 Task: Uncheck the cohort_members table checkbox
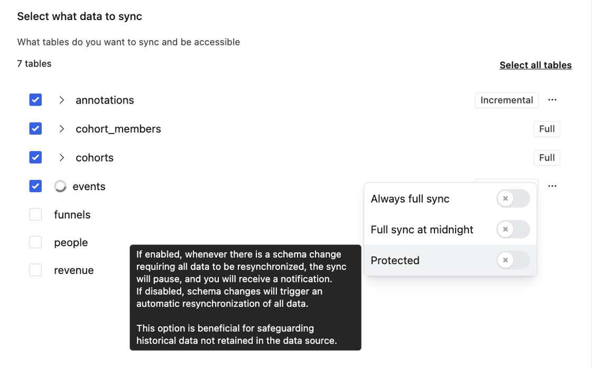coord(35,128)
